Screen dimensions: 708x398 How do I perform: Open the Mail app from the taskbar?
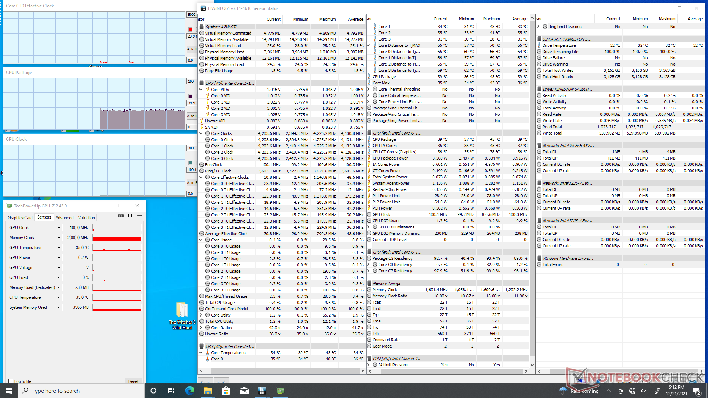point(244,391)
